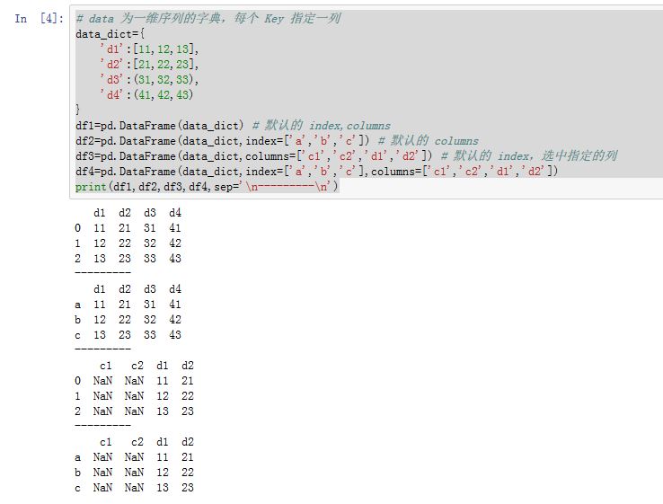Click output row 'c NaN NaN 13 23'
This screenshot has width=663, height=504.
134,488
